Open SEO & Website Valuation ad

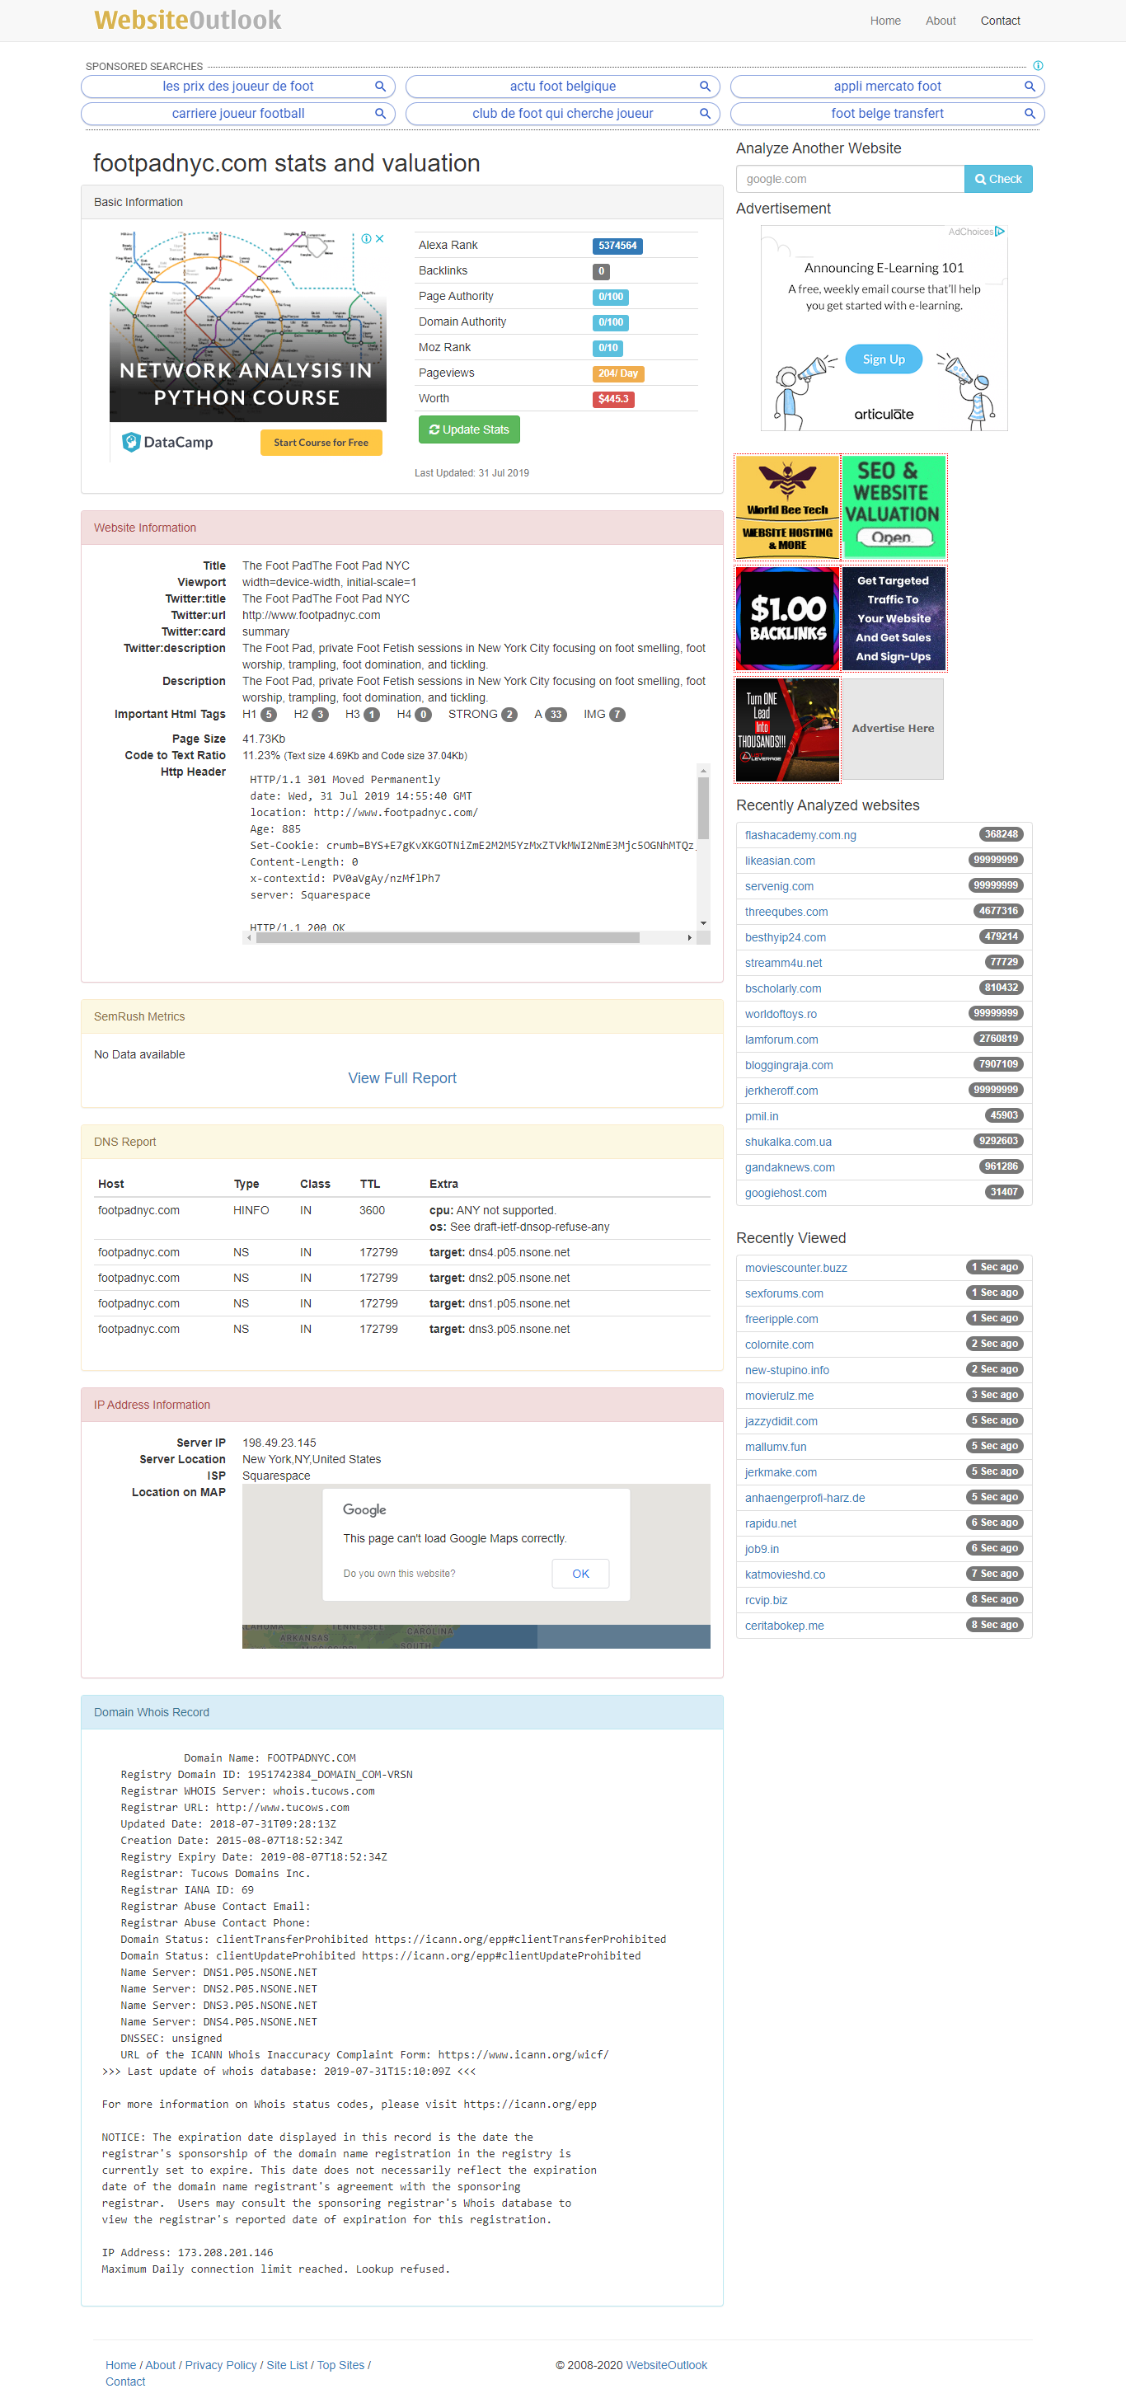pos(894,506)
